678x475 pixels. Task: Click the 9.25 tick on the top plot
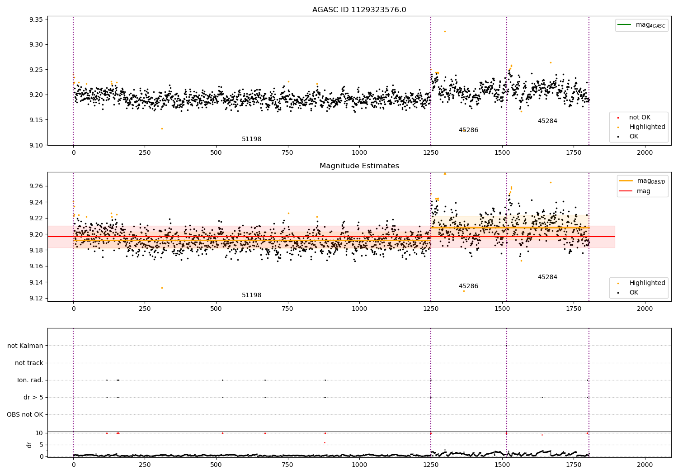(36, 70)
